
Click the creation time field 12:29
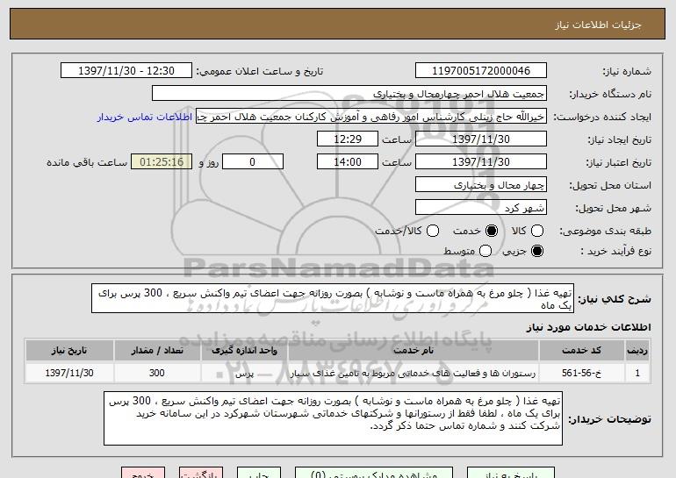(348, 139)
